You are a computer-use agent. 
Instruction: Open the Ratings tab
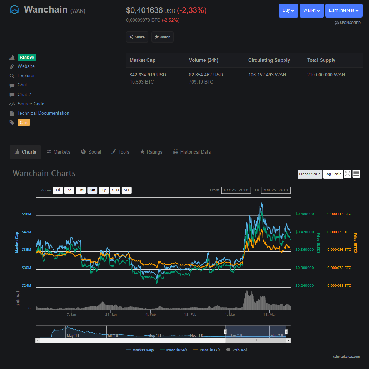pyautogui.click(x=151, y=152)
